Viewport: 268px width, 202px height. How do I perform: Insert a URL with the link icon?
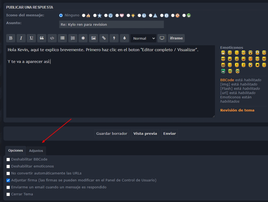click(x=104, y=38)
